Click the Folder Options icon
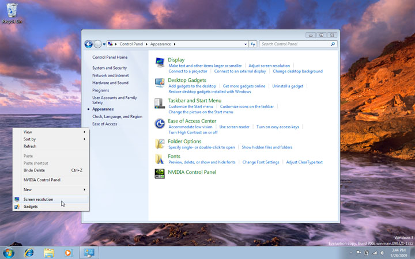This screenshot has height=259, width=415. click(x=160, y=144)
